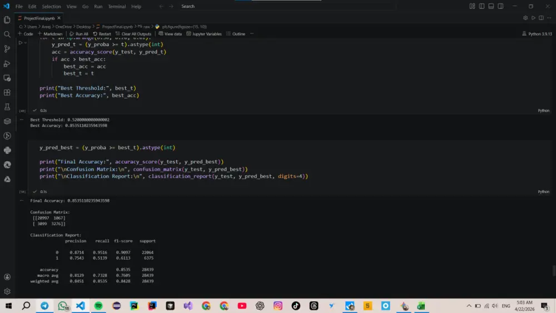Add a new Markdown cell
The width and height of the screenshot is (556, 313).
[x=50, y=34]
